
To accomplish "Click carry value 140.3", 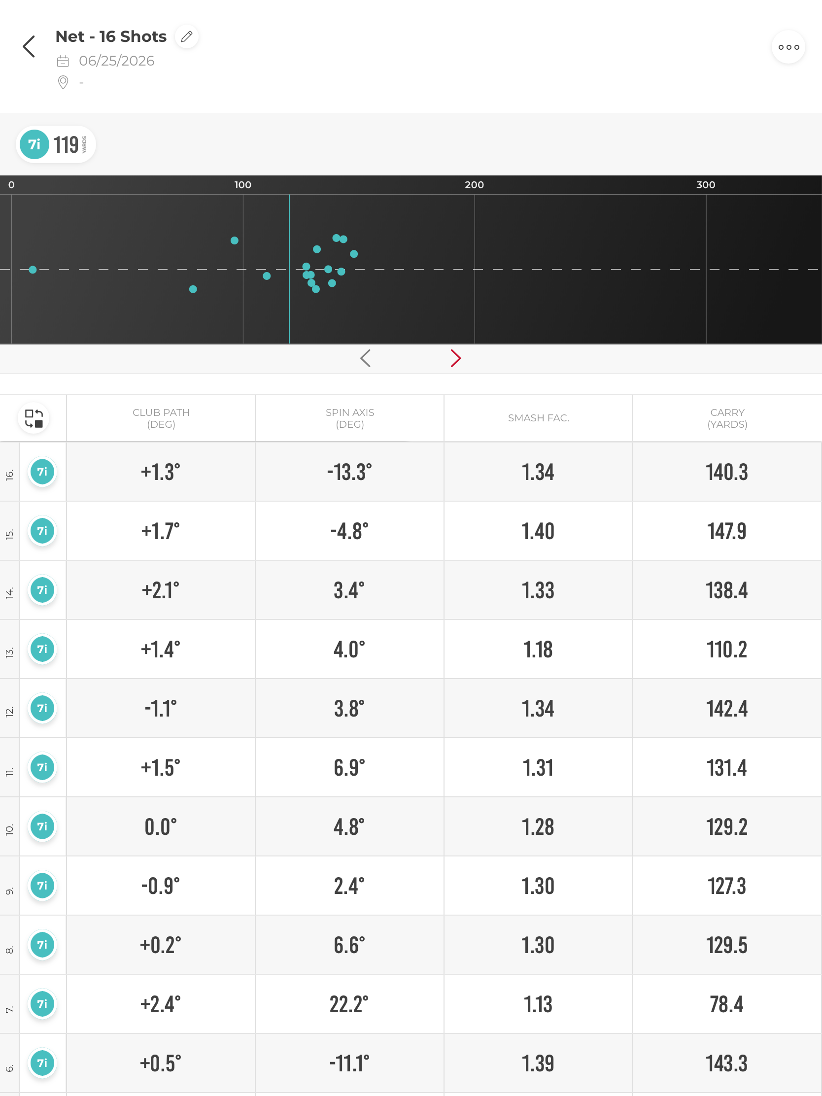I will (727, 472).
